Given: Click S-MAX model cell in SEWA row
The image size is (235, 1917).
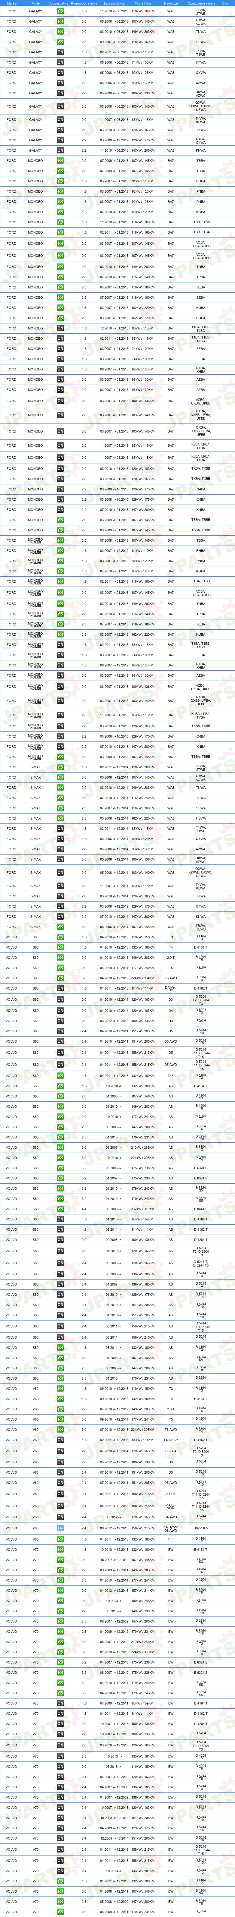Looking at the screenshot, I should pos(35,808).
